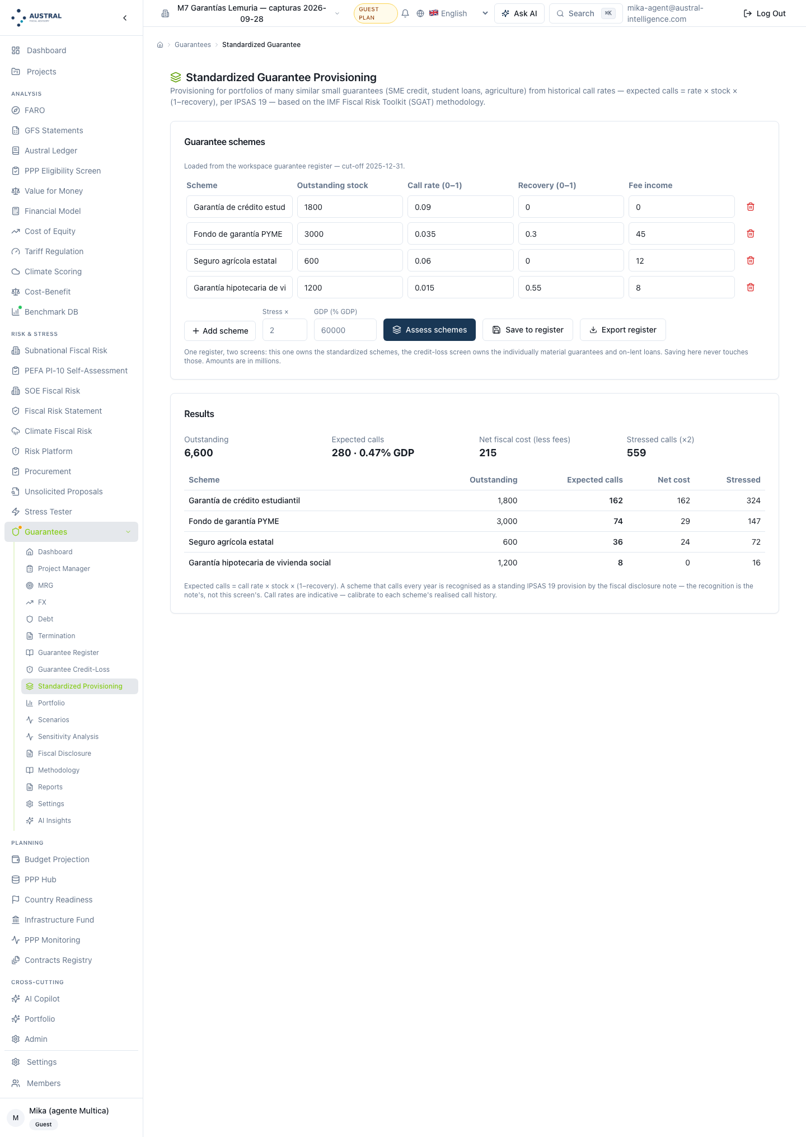Edit recovery field showing 0.55
The image size is (806, 1137).
(571, 287)
